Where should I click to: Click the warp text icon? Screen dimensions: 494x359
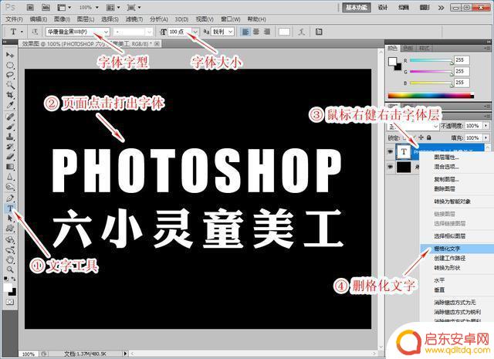[302, 32]
